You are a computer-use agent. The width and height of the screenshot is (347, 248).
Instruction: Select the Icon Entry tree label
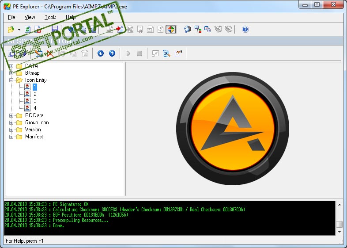click(36, 80)
